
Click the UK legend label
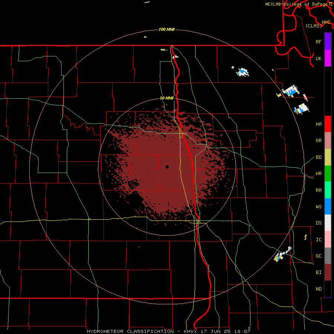(x=318, y=58)
